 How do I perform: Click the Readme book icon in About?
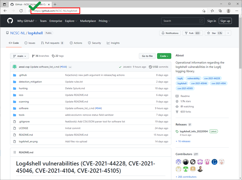177,96
